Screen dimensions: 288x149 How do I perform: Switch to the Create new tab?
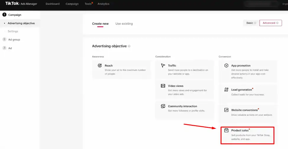(x=100, y=24)
